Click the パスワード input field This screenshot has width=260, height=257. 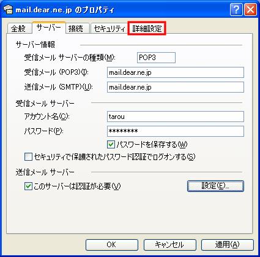click(x=176, y=131)
